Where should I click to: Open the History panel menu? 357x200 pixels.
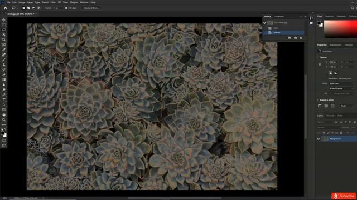coord(305,16)
